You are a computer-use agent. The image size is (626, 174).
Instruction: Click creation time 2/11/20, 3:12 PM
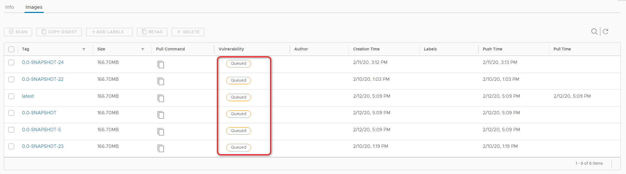coord(370,62)
